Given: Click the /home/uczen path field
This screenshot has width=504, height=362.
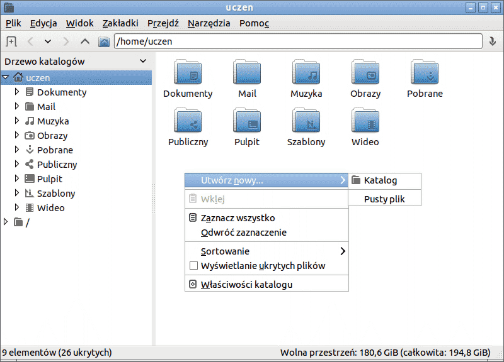Looking at the screenshot, I should (x=296, y=41).
